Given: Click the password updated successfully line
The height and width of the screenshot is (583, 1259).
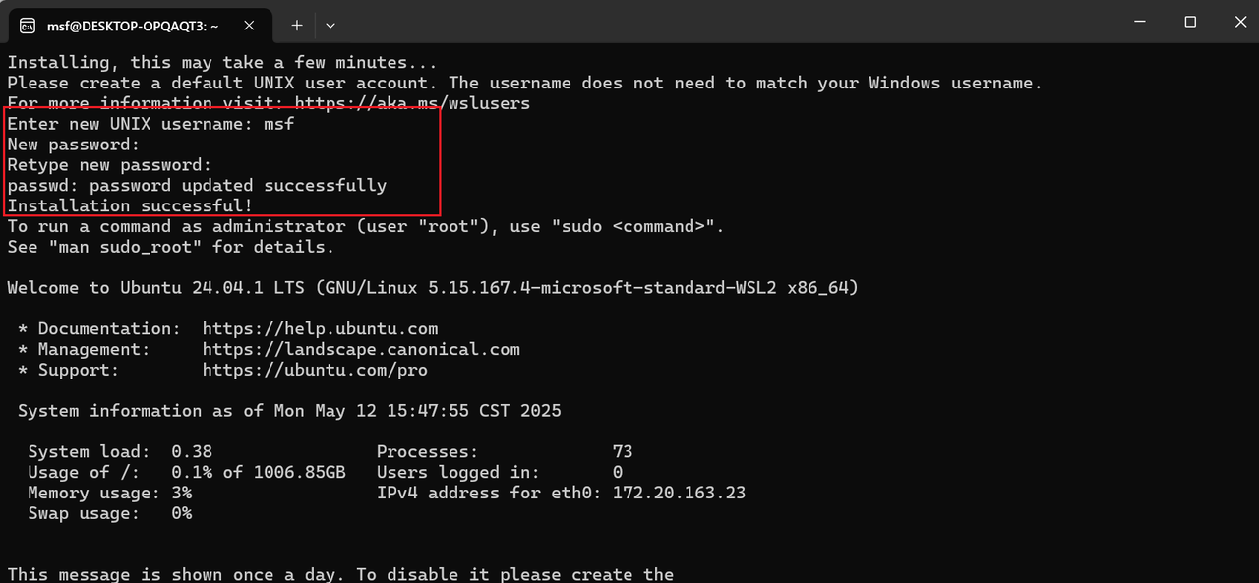Looking at the screenshot, I should point(197,185).
